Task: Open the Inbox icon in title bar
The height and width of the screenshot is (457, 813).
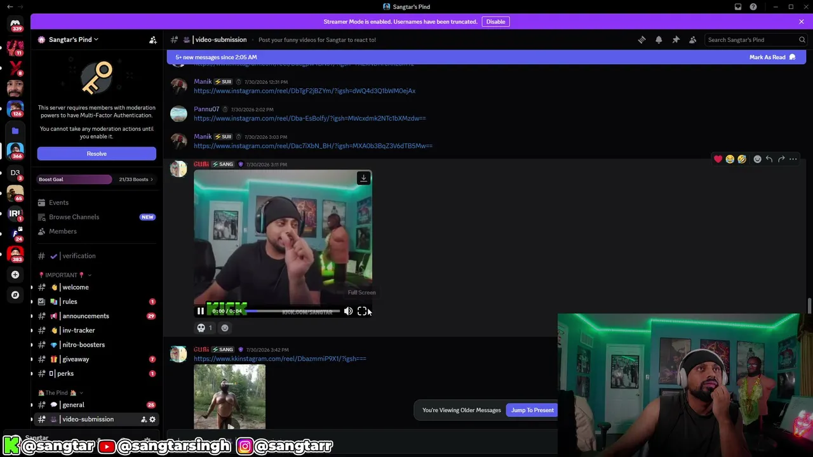Action: (x=738, y=6)
